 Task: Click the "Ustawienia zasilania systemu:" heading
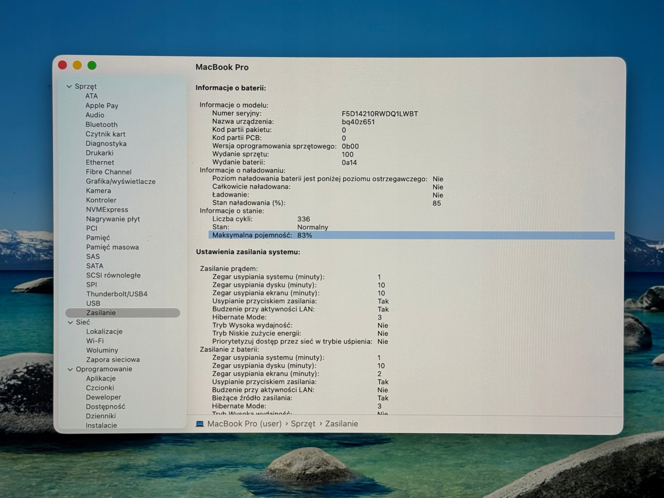[x=248, y=252]
